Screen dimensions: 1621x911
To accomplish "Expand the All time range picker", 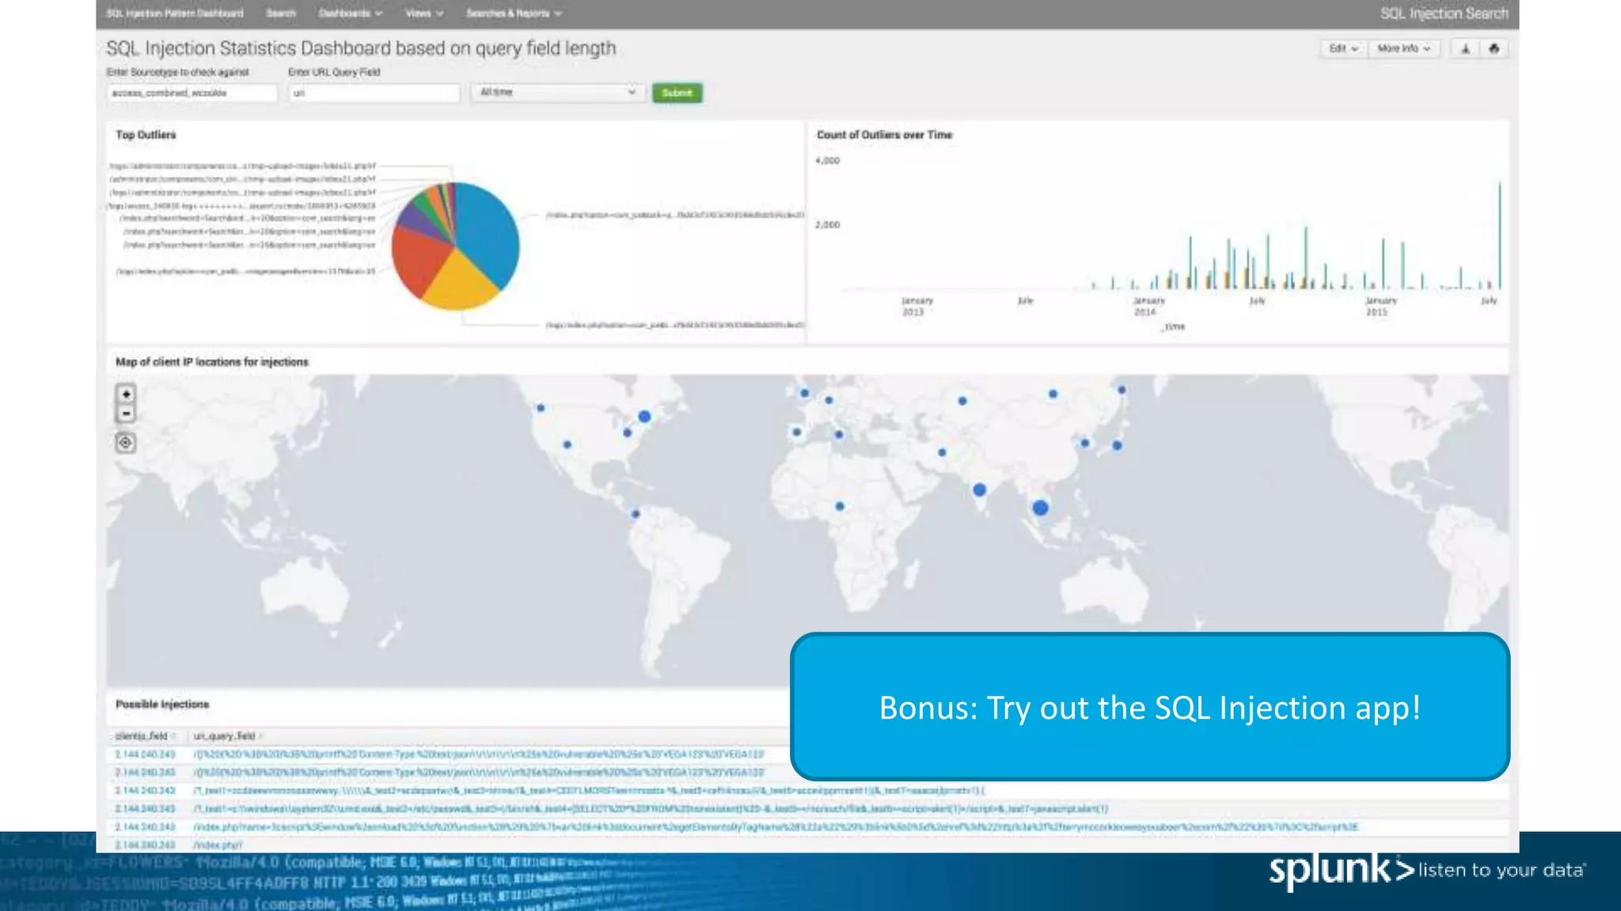I will (x=558, y=93).
